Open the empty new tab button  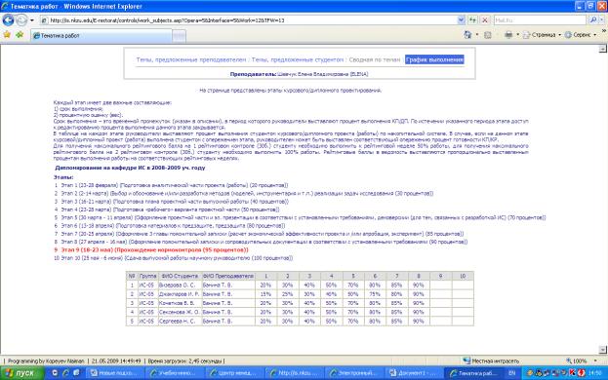point(179,36)
